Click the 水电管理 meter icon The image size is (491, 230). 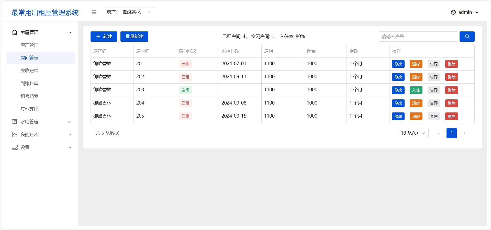point(15,122)
